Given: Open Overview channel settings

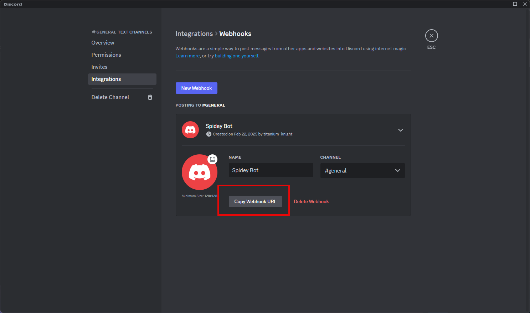Looking at the screenshot, I should coord(122,43).
